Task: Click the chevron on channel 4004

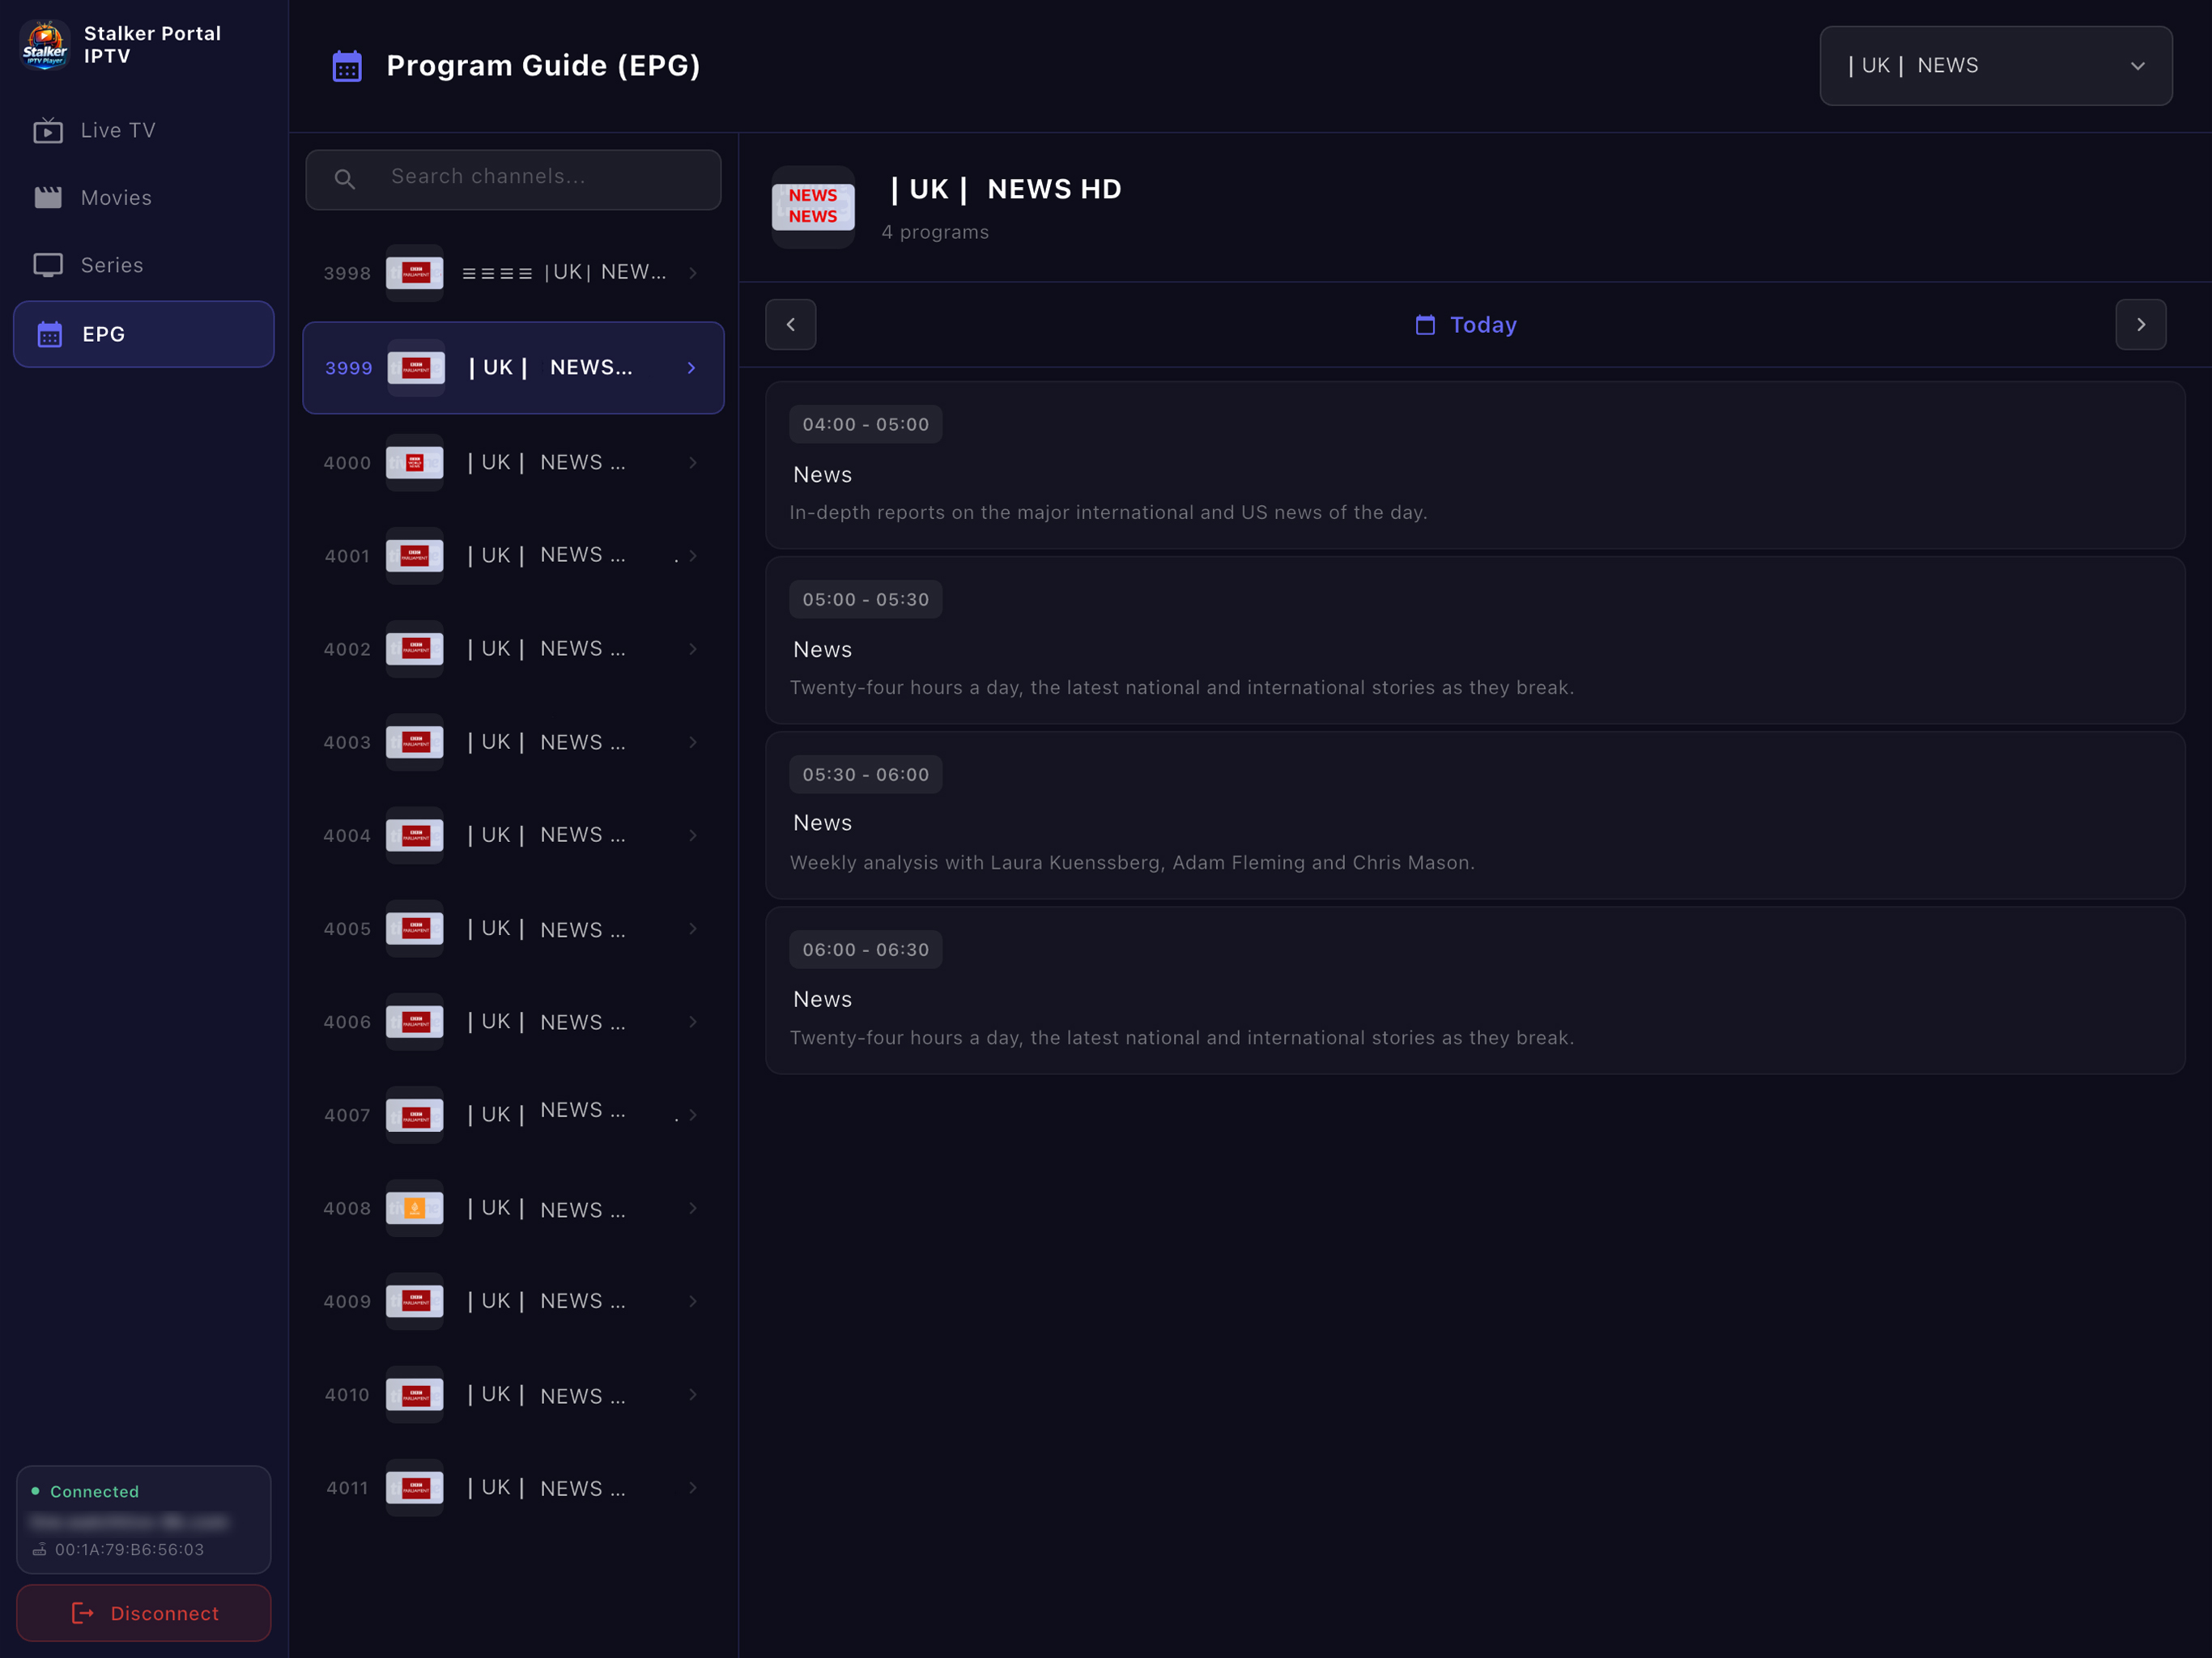Action: (693, 835)
